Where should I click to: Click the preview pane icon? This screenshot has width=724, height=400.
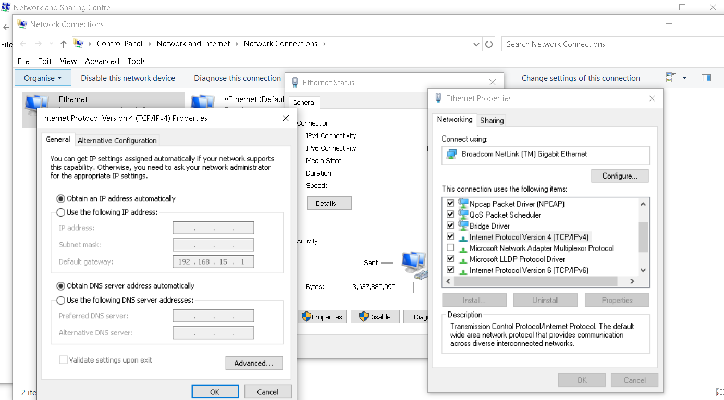(x=706, y=78)
